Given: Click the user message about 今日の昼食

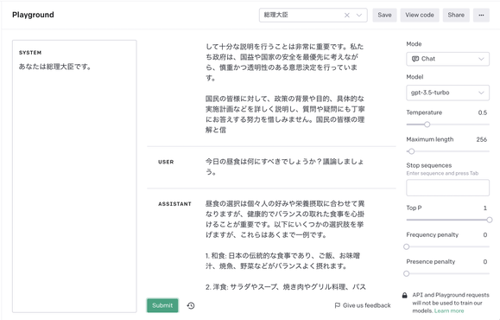Looking at the screenshot, I should (x=284, y=167).
